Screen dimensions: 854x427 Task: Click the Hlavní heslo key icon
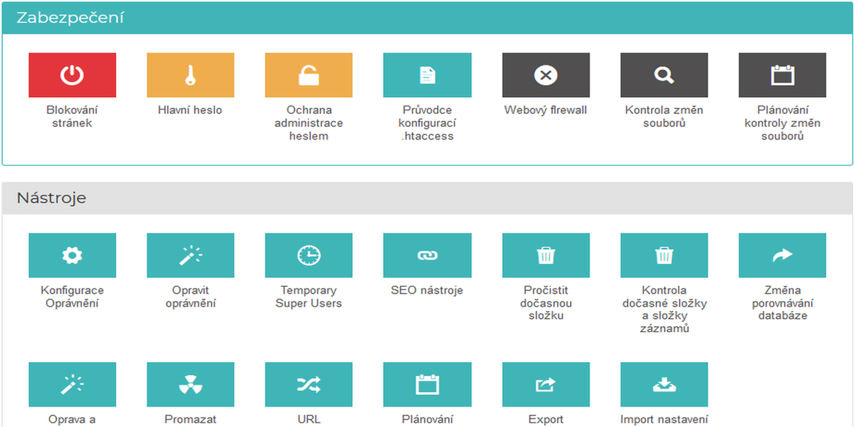click(x=191, y=75)
